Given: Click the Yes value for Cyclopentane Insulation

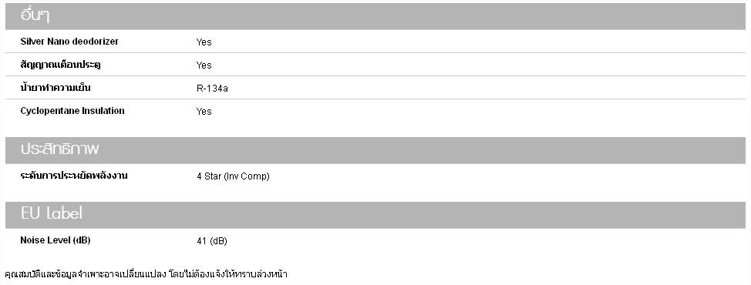Looking at the screenshot, I should (x=204, y=112).
